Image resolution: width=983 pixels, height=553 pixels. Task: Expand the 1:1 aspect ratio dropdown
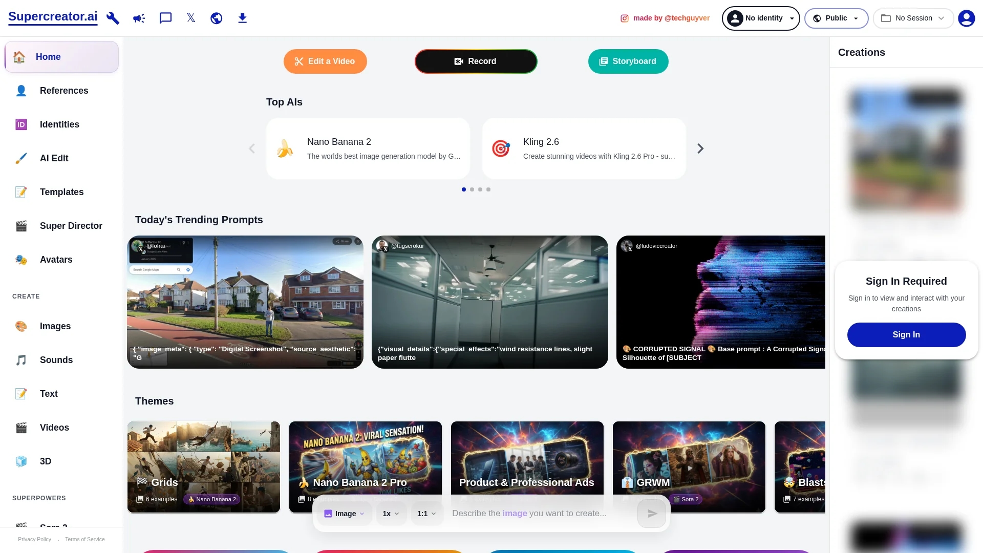click(427, 514)
